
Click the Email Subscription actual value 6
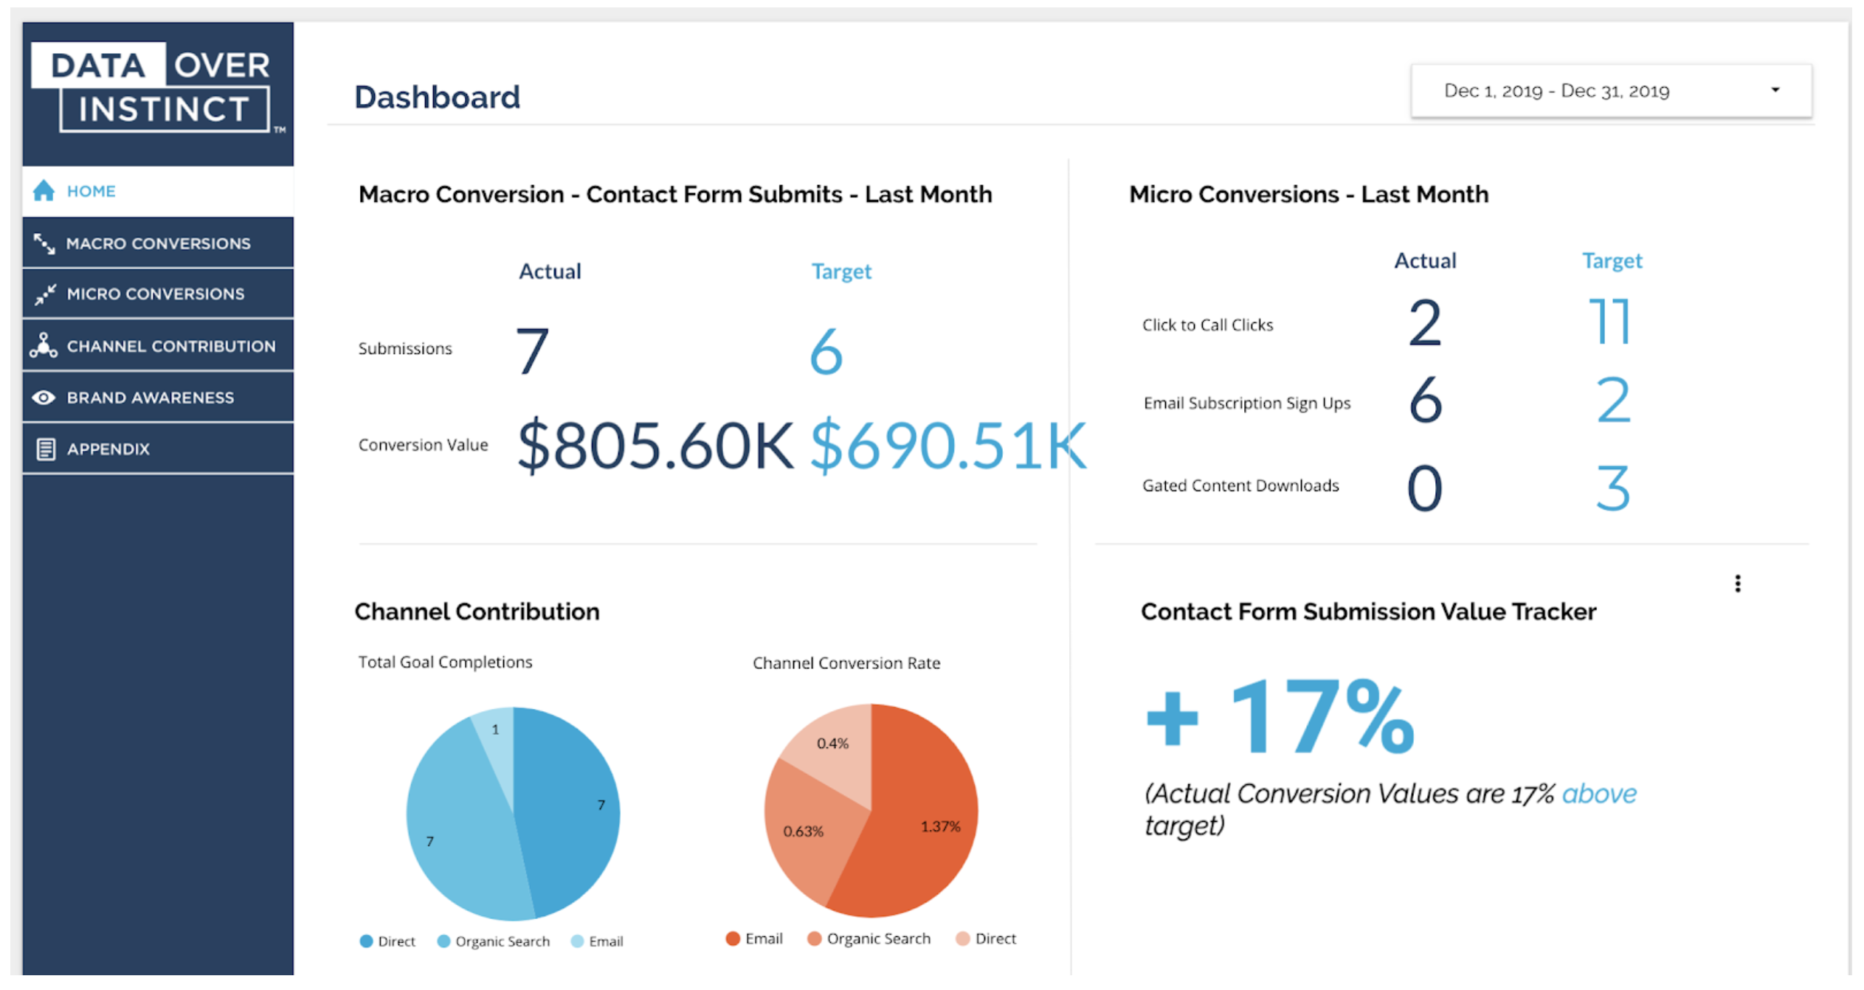click(x=1425, y=399)
